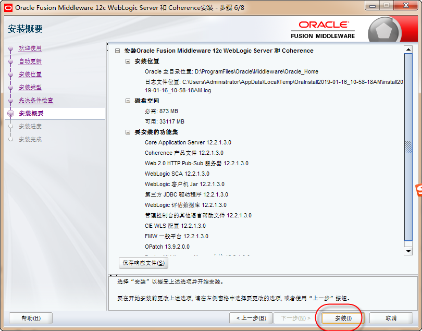Click the 取消 cancel button
Image resolution: width=422 pixels, height=331 pixels.
[x=391, y=318]
